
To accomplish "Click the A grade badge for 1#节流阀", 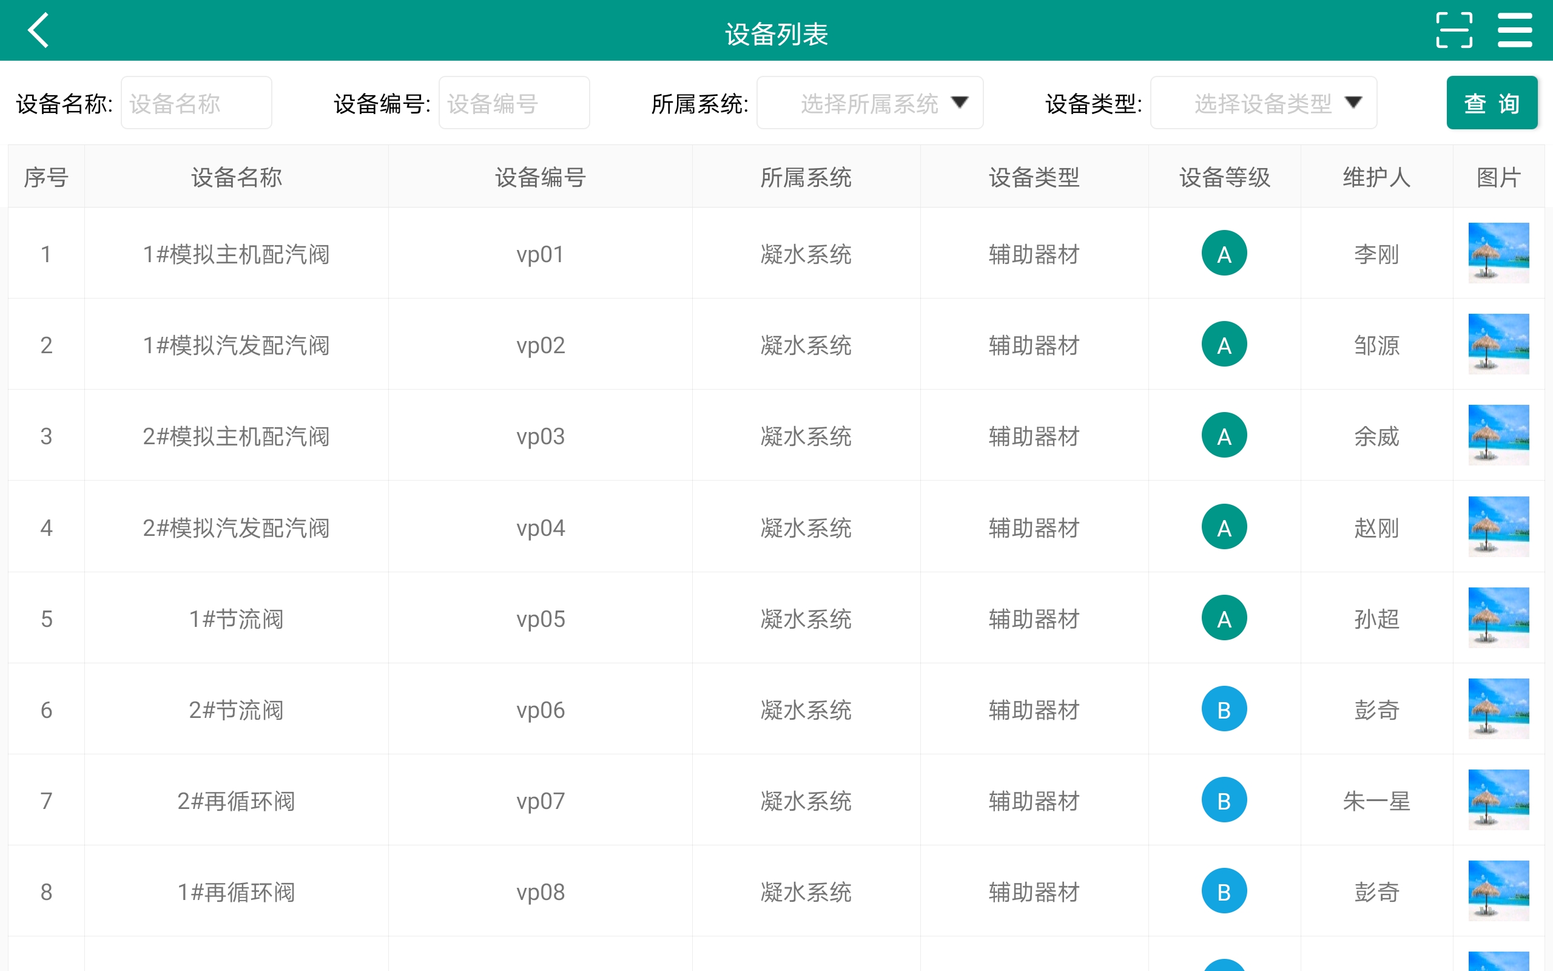I will click(x=1224, y=618).
